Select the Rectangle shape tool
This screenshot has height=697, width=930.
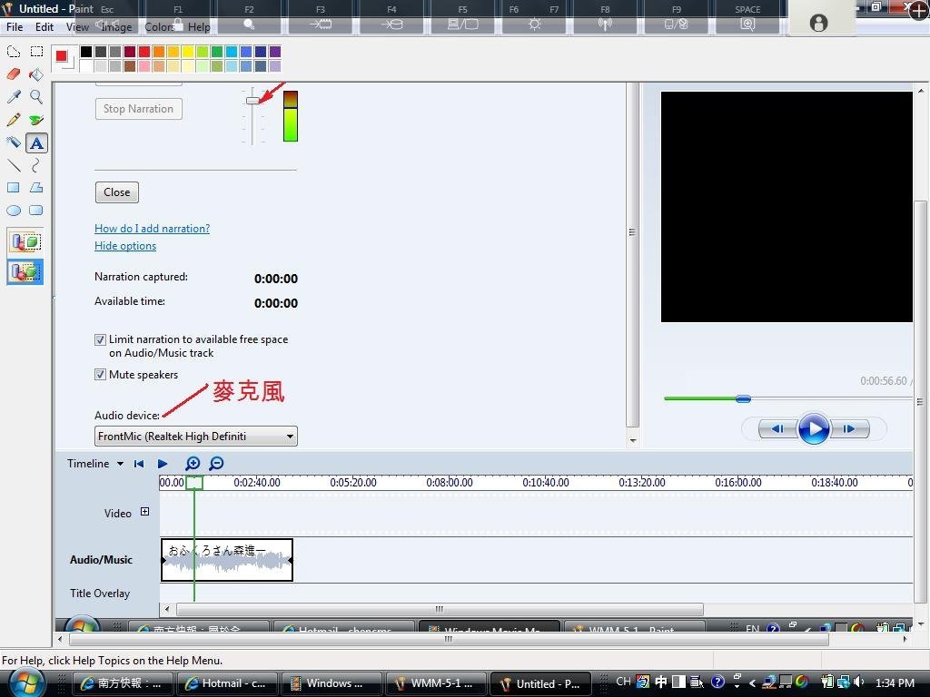click(14, 188)
